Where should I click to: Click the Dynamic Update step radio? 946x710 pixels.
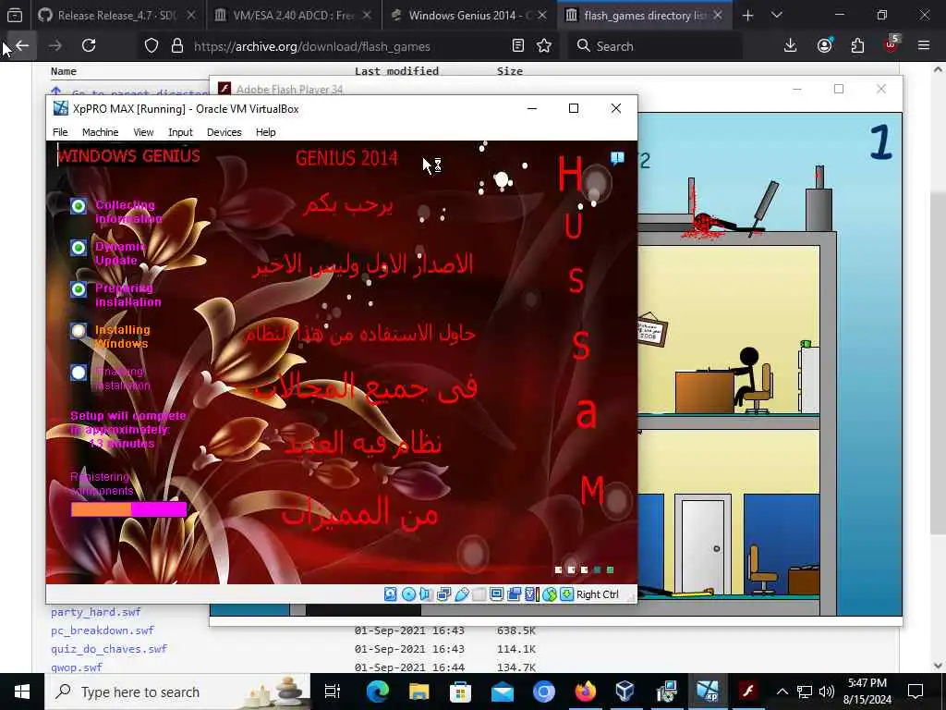click(79, 248)
